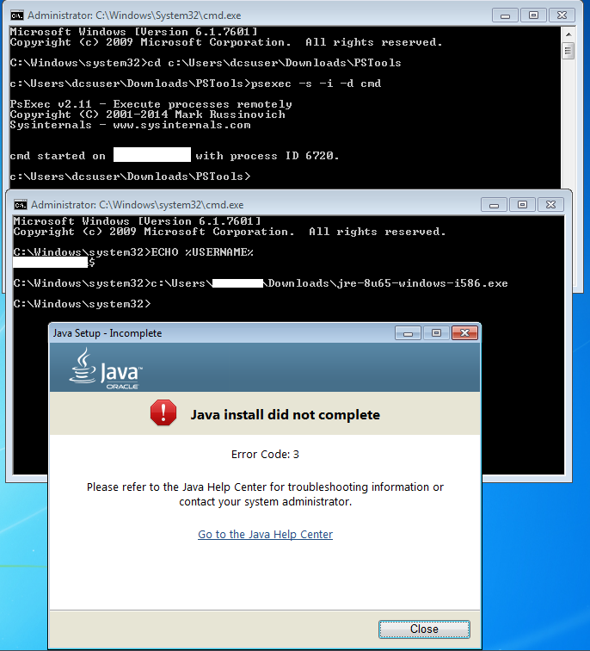The image size is (590, 651).
Task: Close the lower cmd.exe window with red X
Action: tap(551, 204)
